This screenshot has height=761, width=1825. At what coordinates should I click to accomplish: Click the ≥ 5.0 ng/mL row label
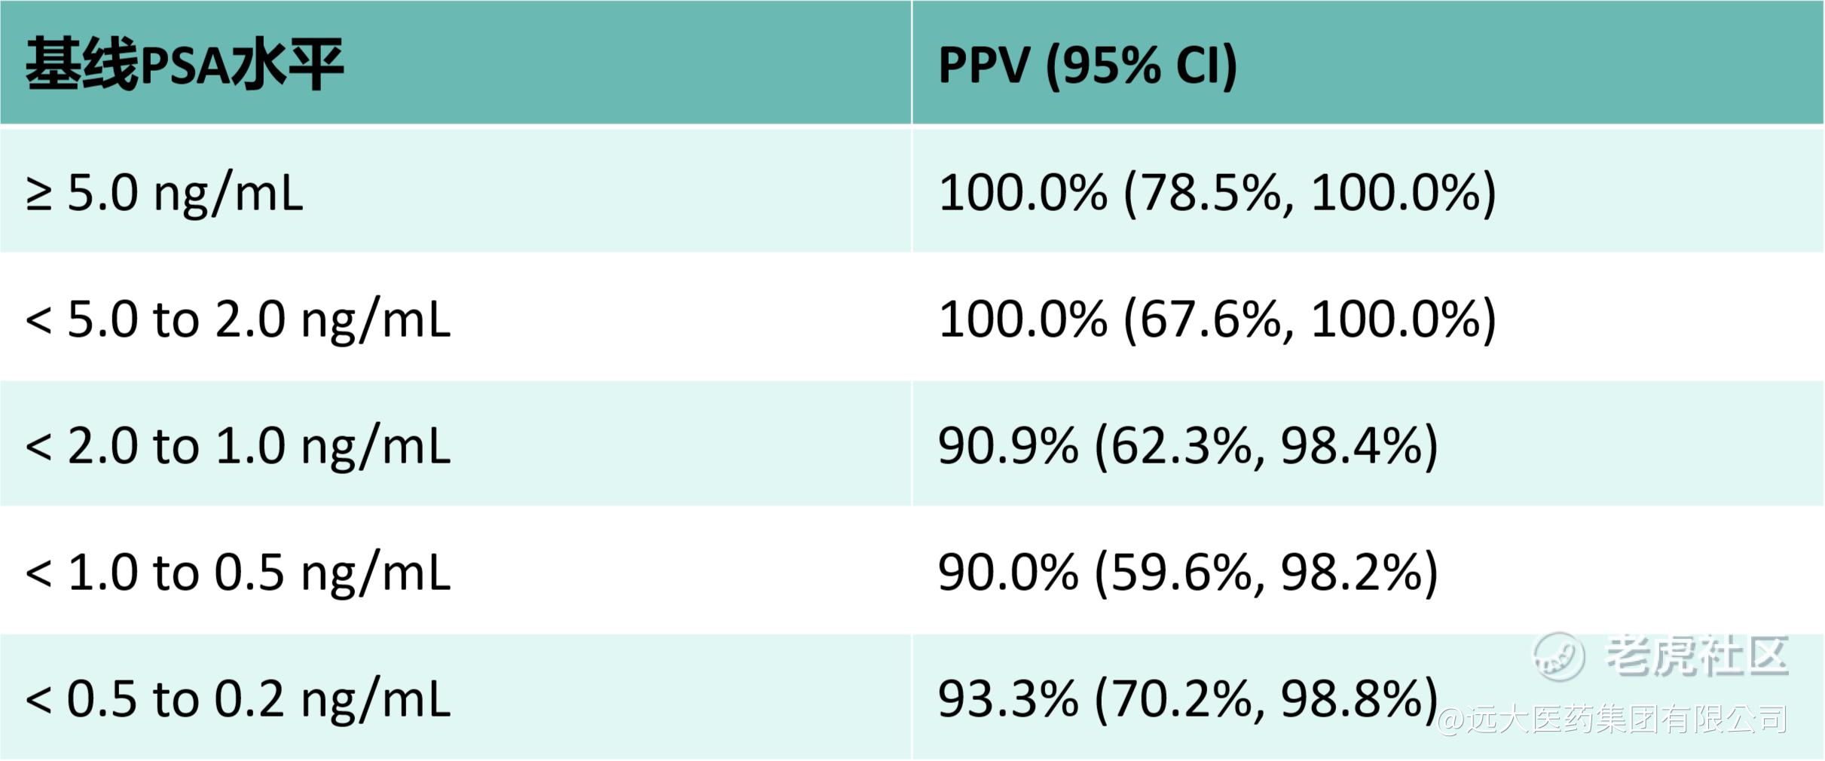[164, 193]
